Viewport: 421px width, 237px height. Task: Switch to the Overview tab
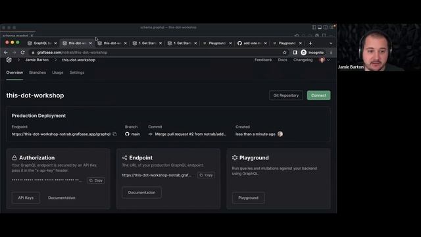(x=14, y=72)
